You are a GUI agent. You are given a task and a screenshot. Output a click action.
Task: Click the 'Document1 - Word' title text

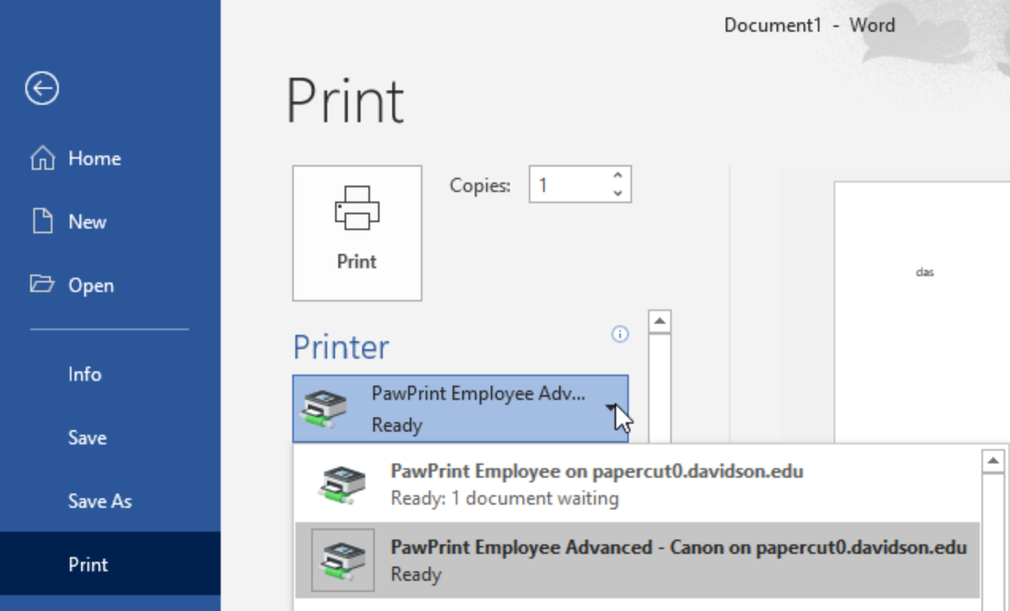pyautogui.click(x=809, y=25)
